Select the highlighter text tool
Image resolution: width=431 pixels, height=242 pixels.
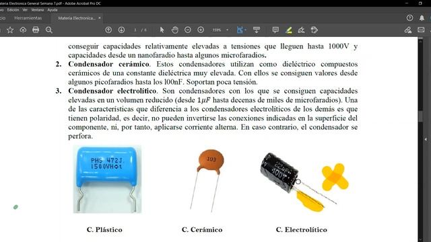coord(289,30)
